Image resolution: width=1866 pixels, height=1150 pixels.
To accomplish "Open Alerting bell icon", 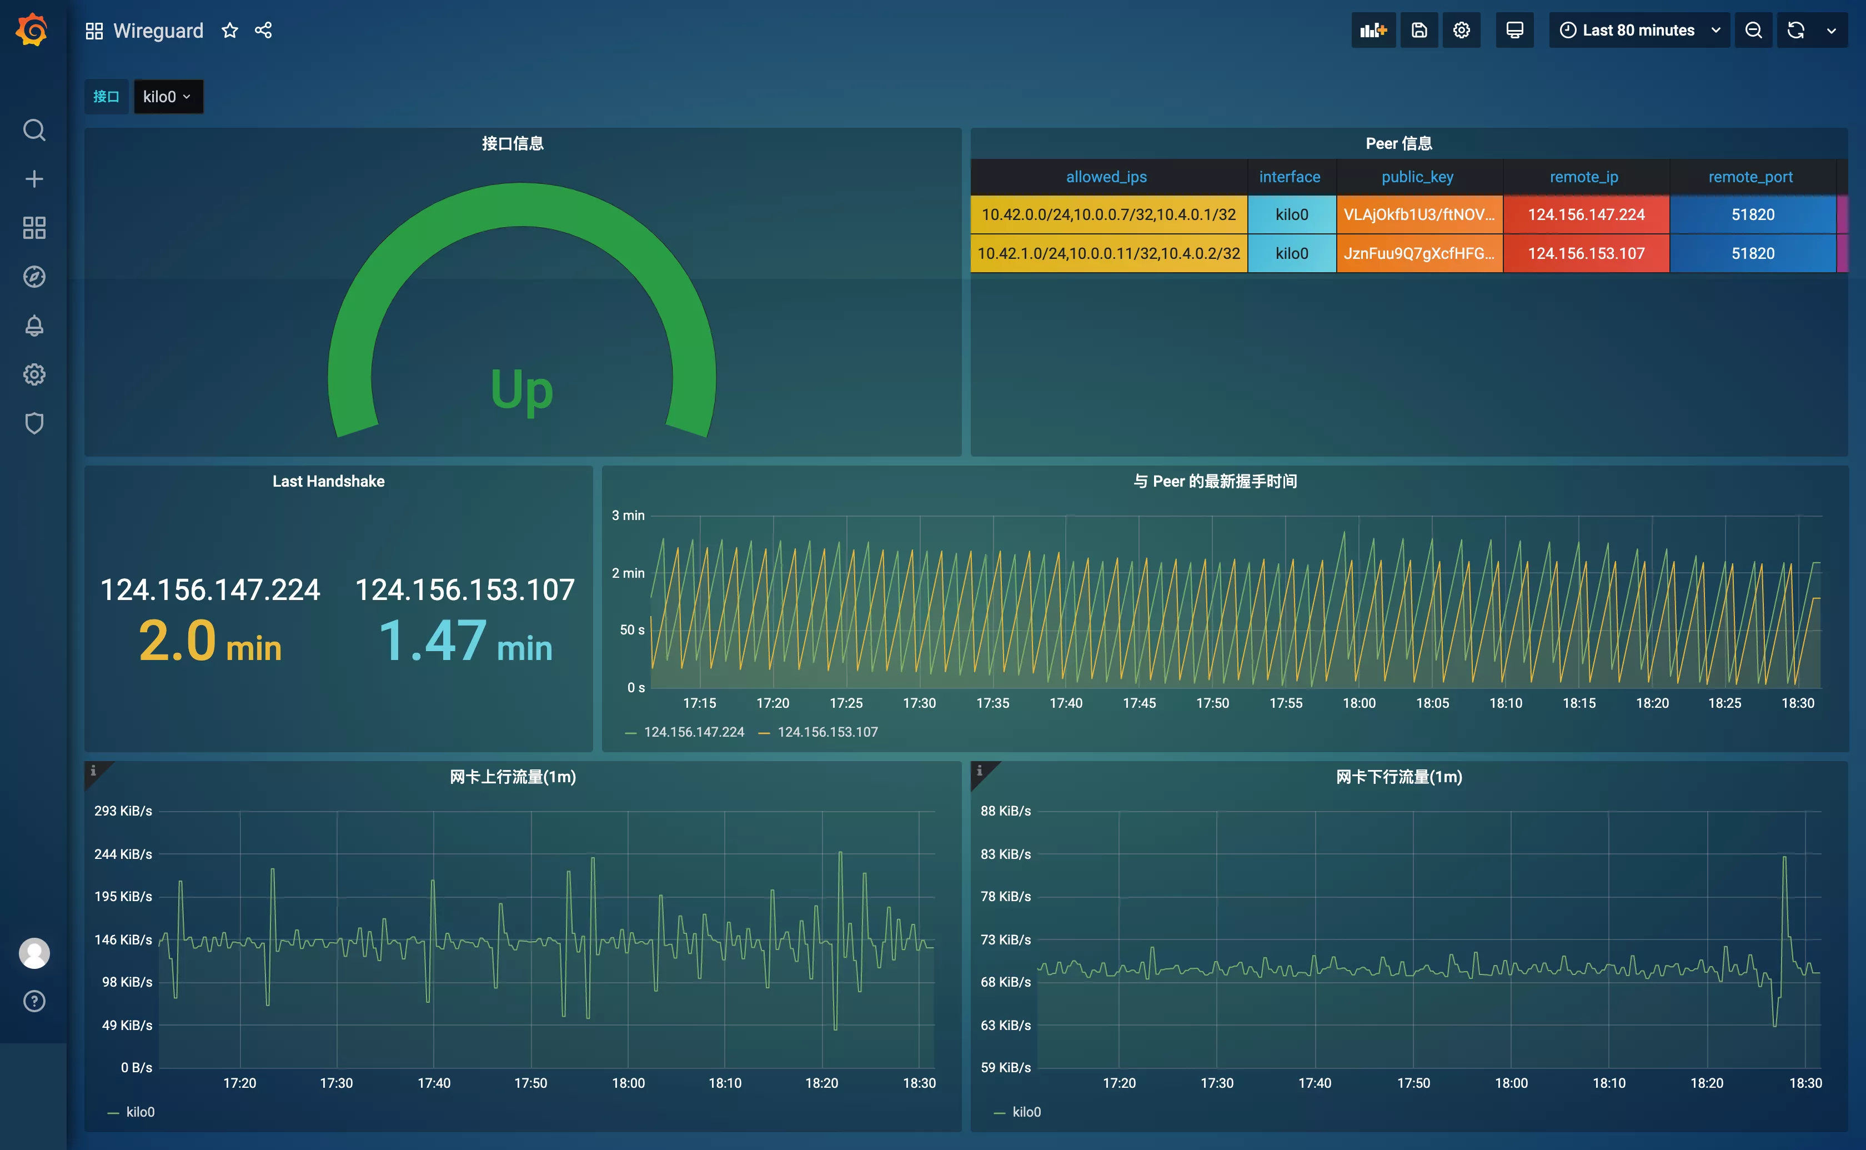I will [34, 326].
